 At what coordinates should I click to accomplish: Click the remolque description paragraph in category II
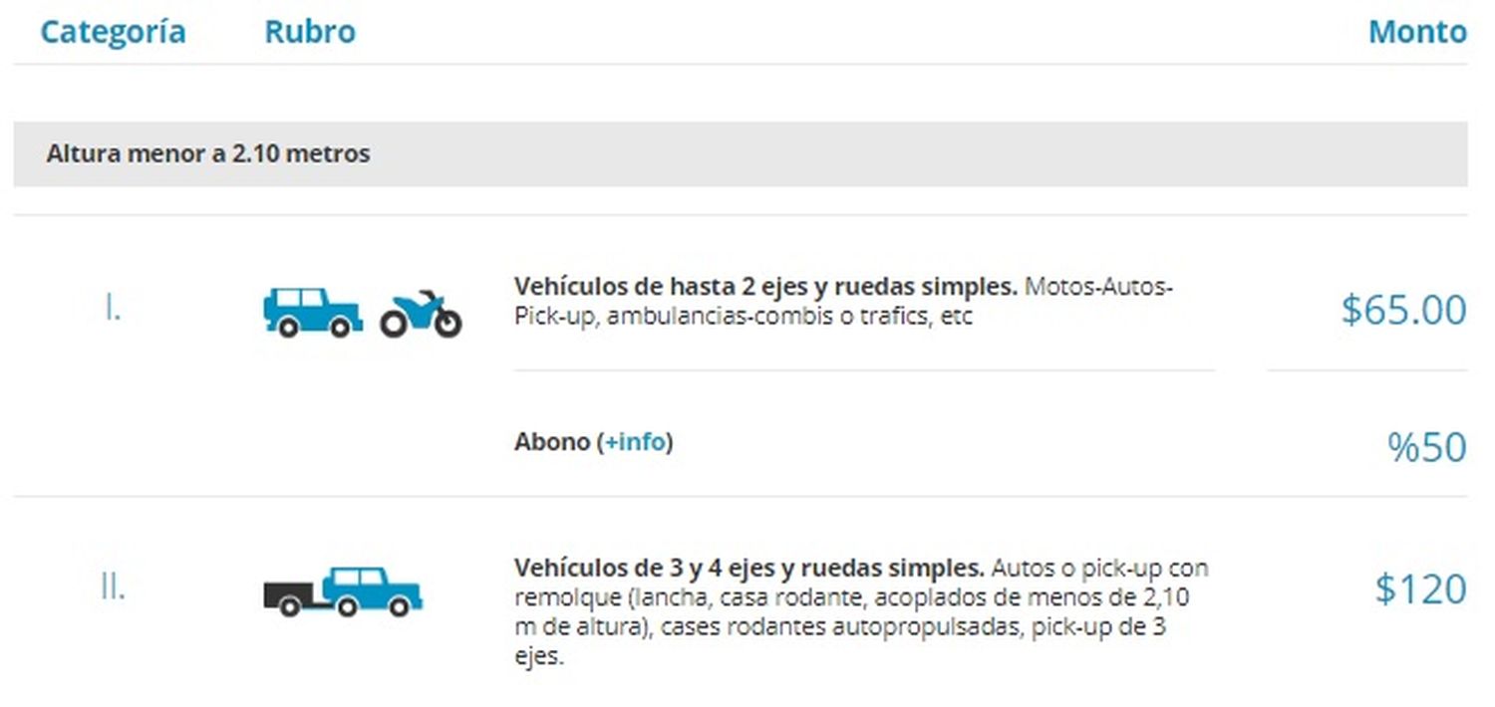coord(862,612)
